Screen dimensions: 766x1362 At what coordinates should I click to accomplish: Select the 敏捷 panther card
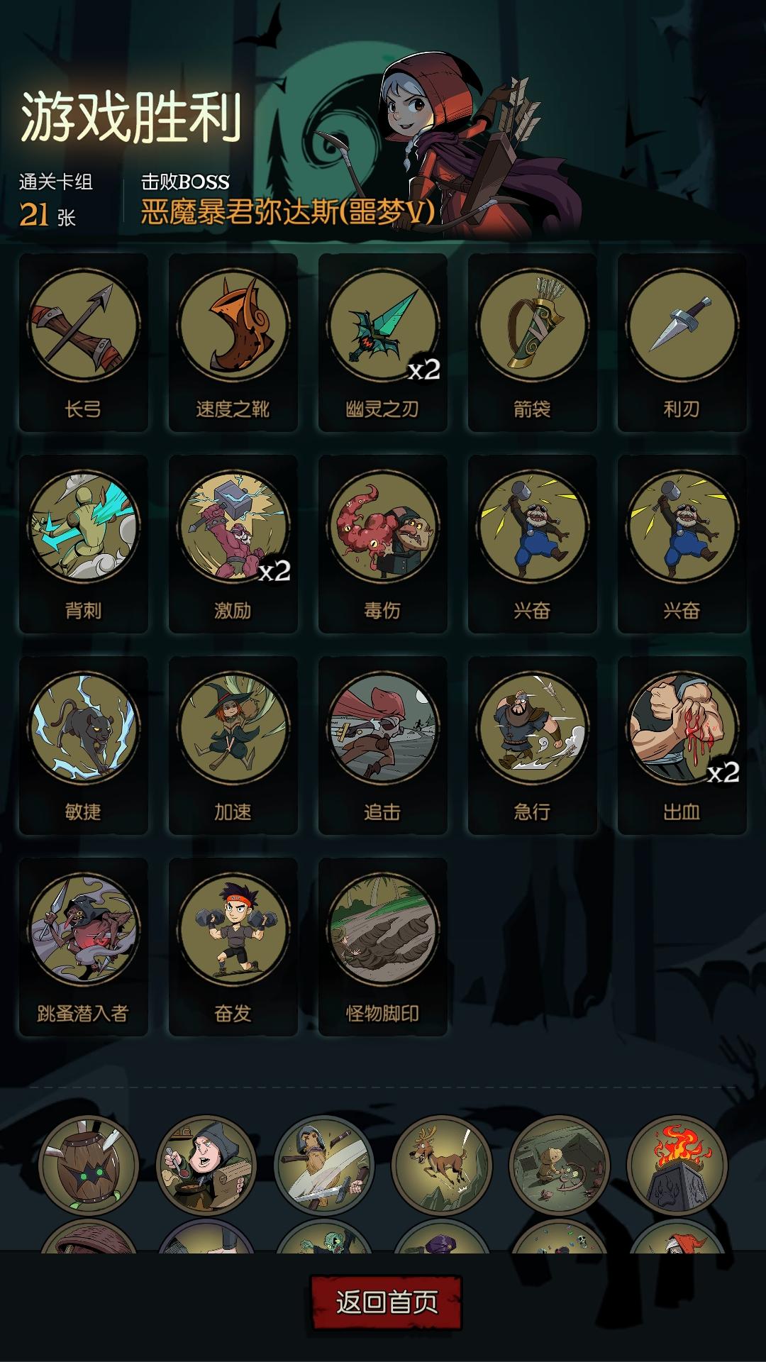(84, 746)
